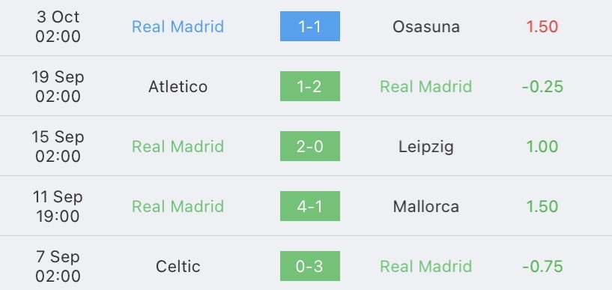Click Real Madrid in the Atletico row

[426, 86]
